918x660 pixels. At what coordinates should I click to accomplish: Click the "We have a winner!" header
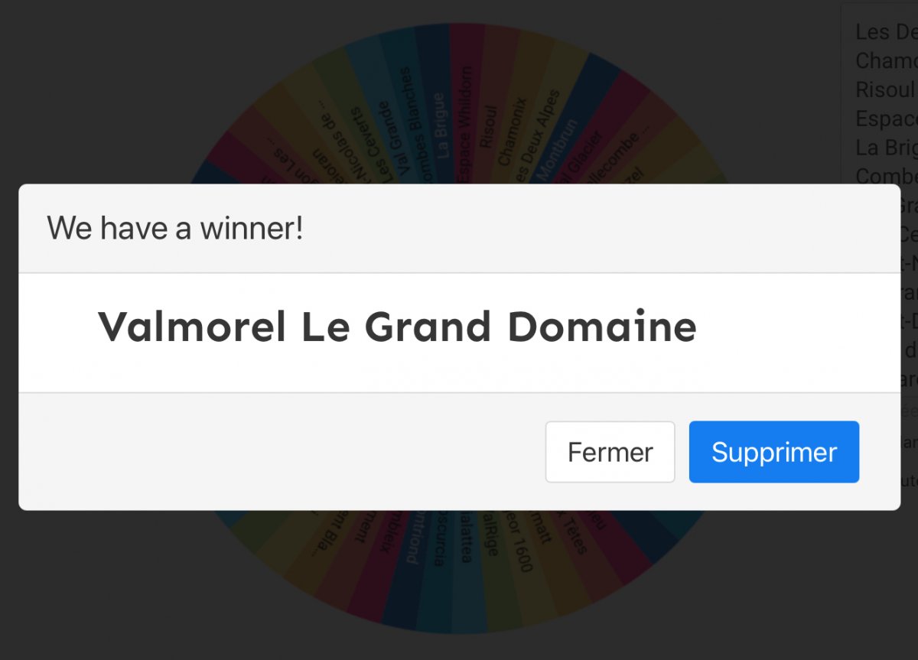click(175, 228)
